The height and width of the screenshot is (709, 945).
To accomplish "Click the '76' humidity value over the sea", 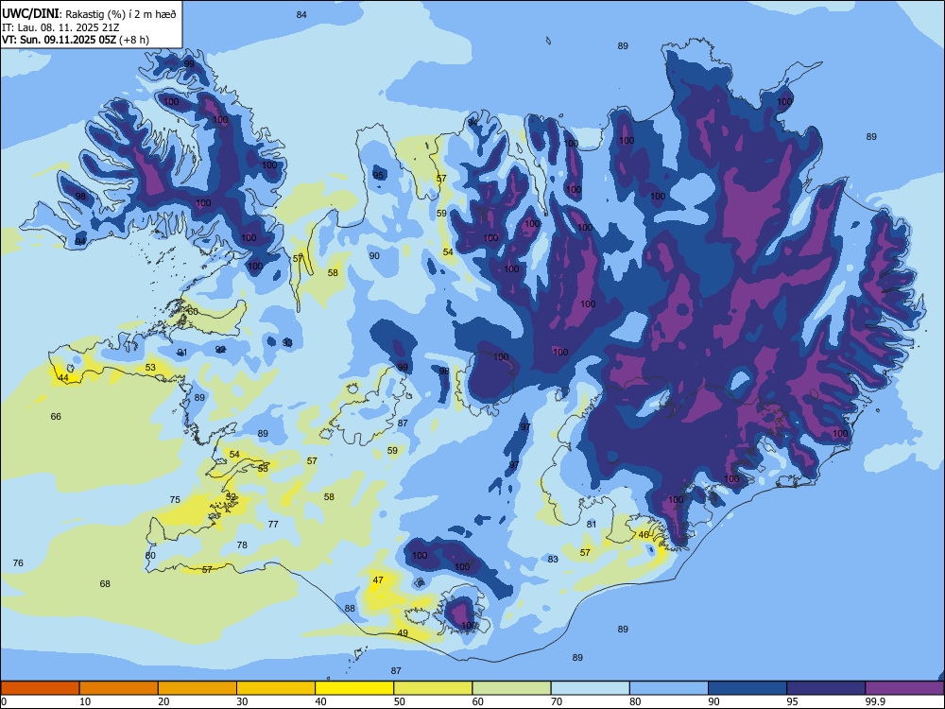I will [x=18, y=562].
